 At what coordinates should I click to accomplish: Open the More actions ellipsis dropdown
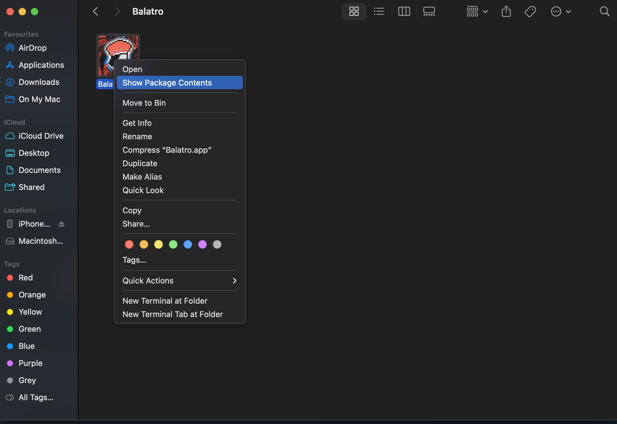(x=561, y=12)
